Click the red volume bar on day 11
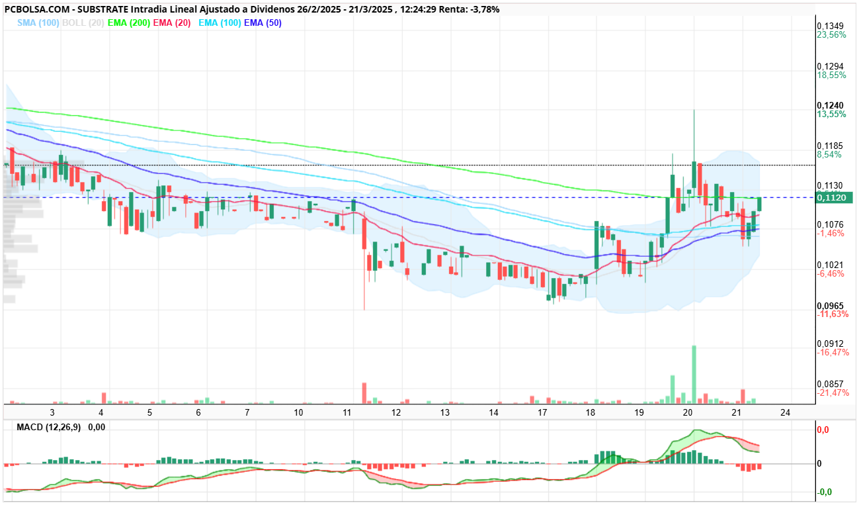Screen dimensions: 859x505 364,392
